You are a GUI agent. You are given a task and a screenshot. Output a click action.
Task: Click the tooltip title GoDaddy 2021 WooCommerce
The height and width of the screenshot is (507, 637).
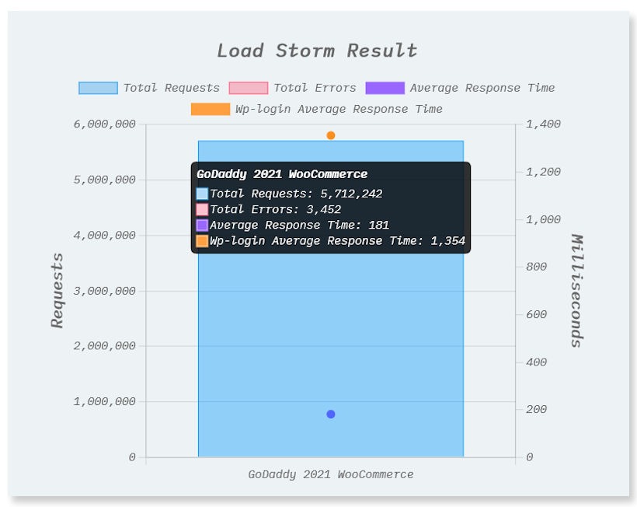pyautogui.click(x=282, y=174)
